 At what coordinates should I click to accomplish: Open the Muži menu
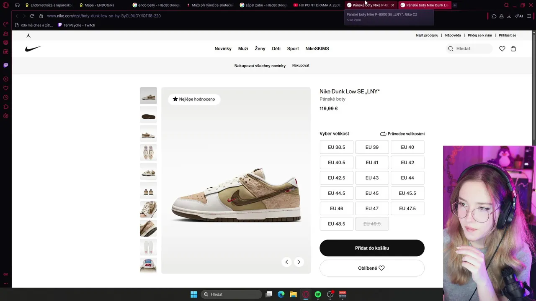coord(243,48)
